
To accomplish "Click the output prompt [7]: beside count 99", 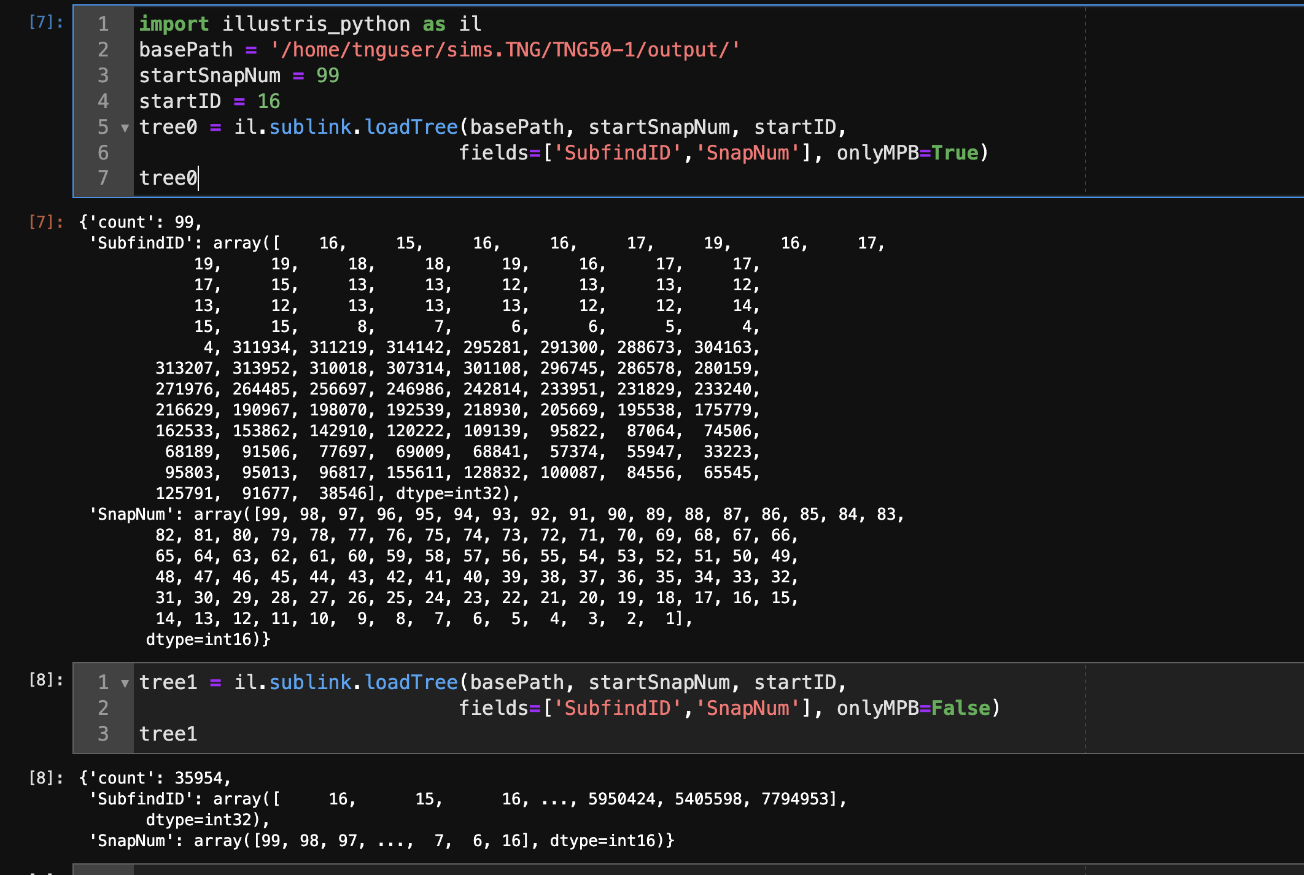I will click(46, 222).
